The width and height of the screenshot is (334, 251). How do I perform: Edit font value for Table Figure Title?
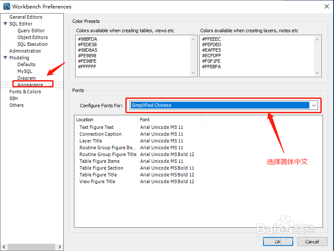(167, 175)
